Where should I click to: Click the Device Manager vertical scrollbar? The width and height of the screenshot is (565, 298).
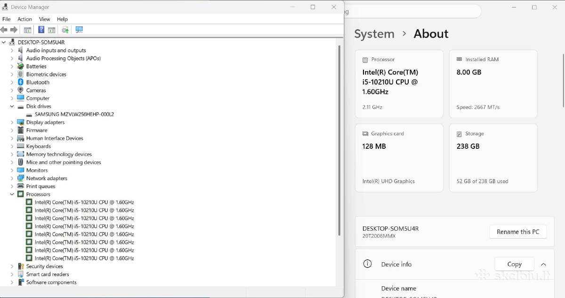click(339, 140)
